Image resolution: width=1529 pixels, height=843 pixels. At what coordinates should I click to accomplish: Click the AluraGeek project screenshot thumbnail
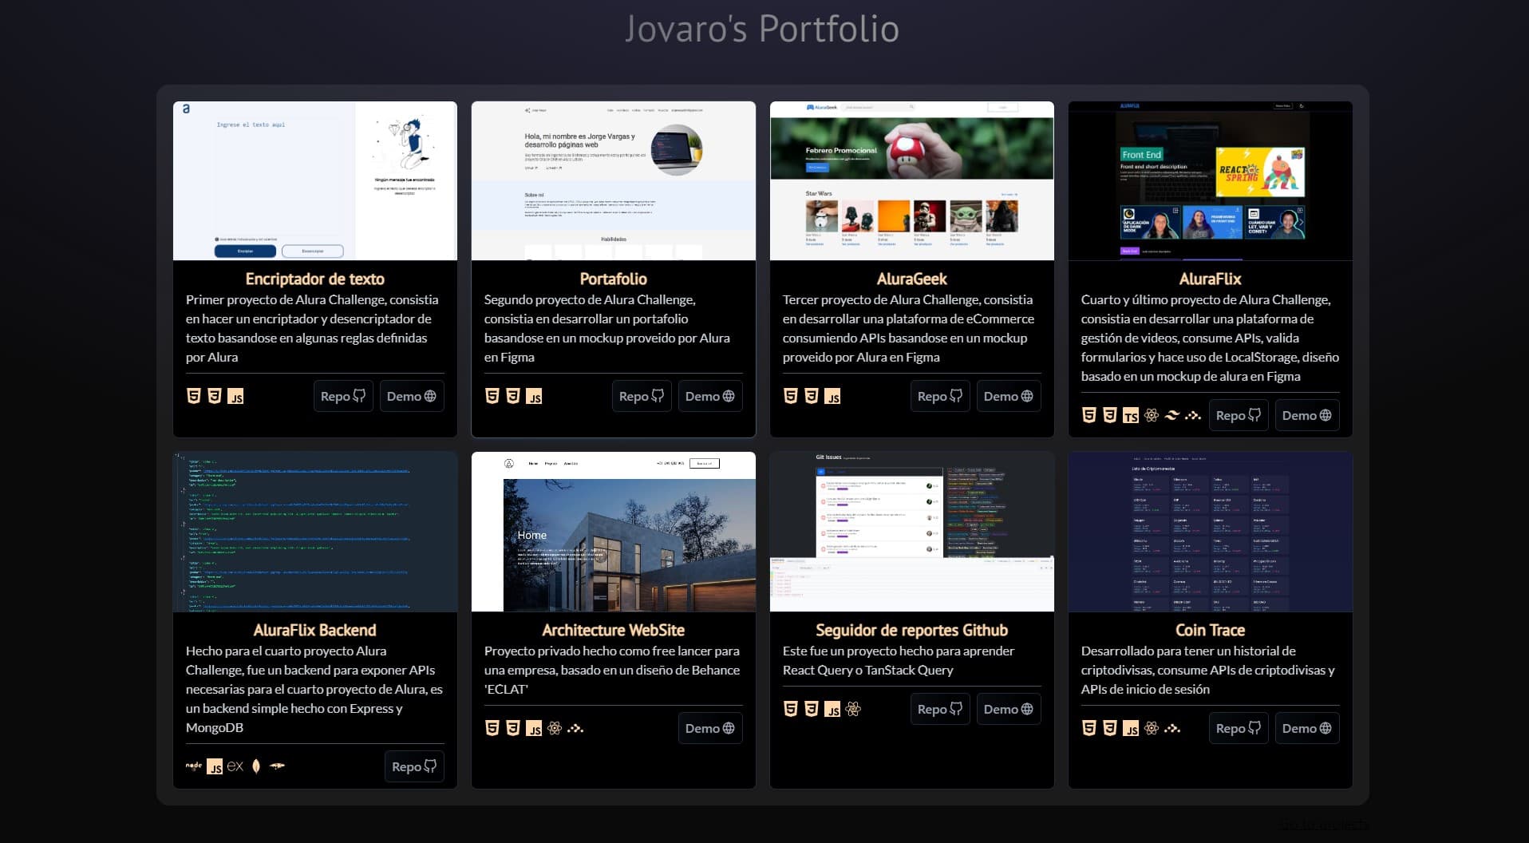(x=912, y=180)
